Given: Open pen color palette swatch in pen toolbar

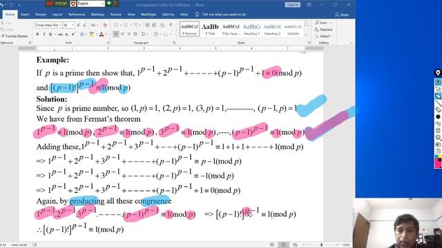Looking at the screenshot, I should pos(438,161).
